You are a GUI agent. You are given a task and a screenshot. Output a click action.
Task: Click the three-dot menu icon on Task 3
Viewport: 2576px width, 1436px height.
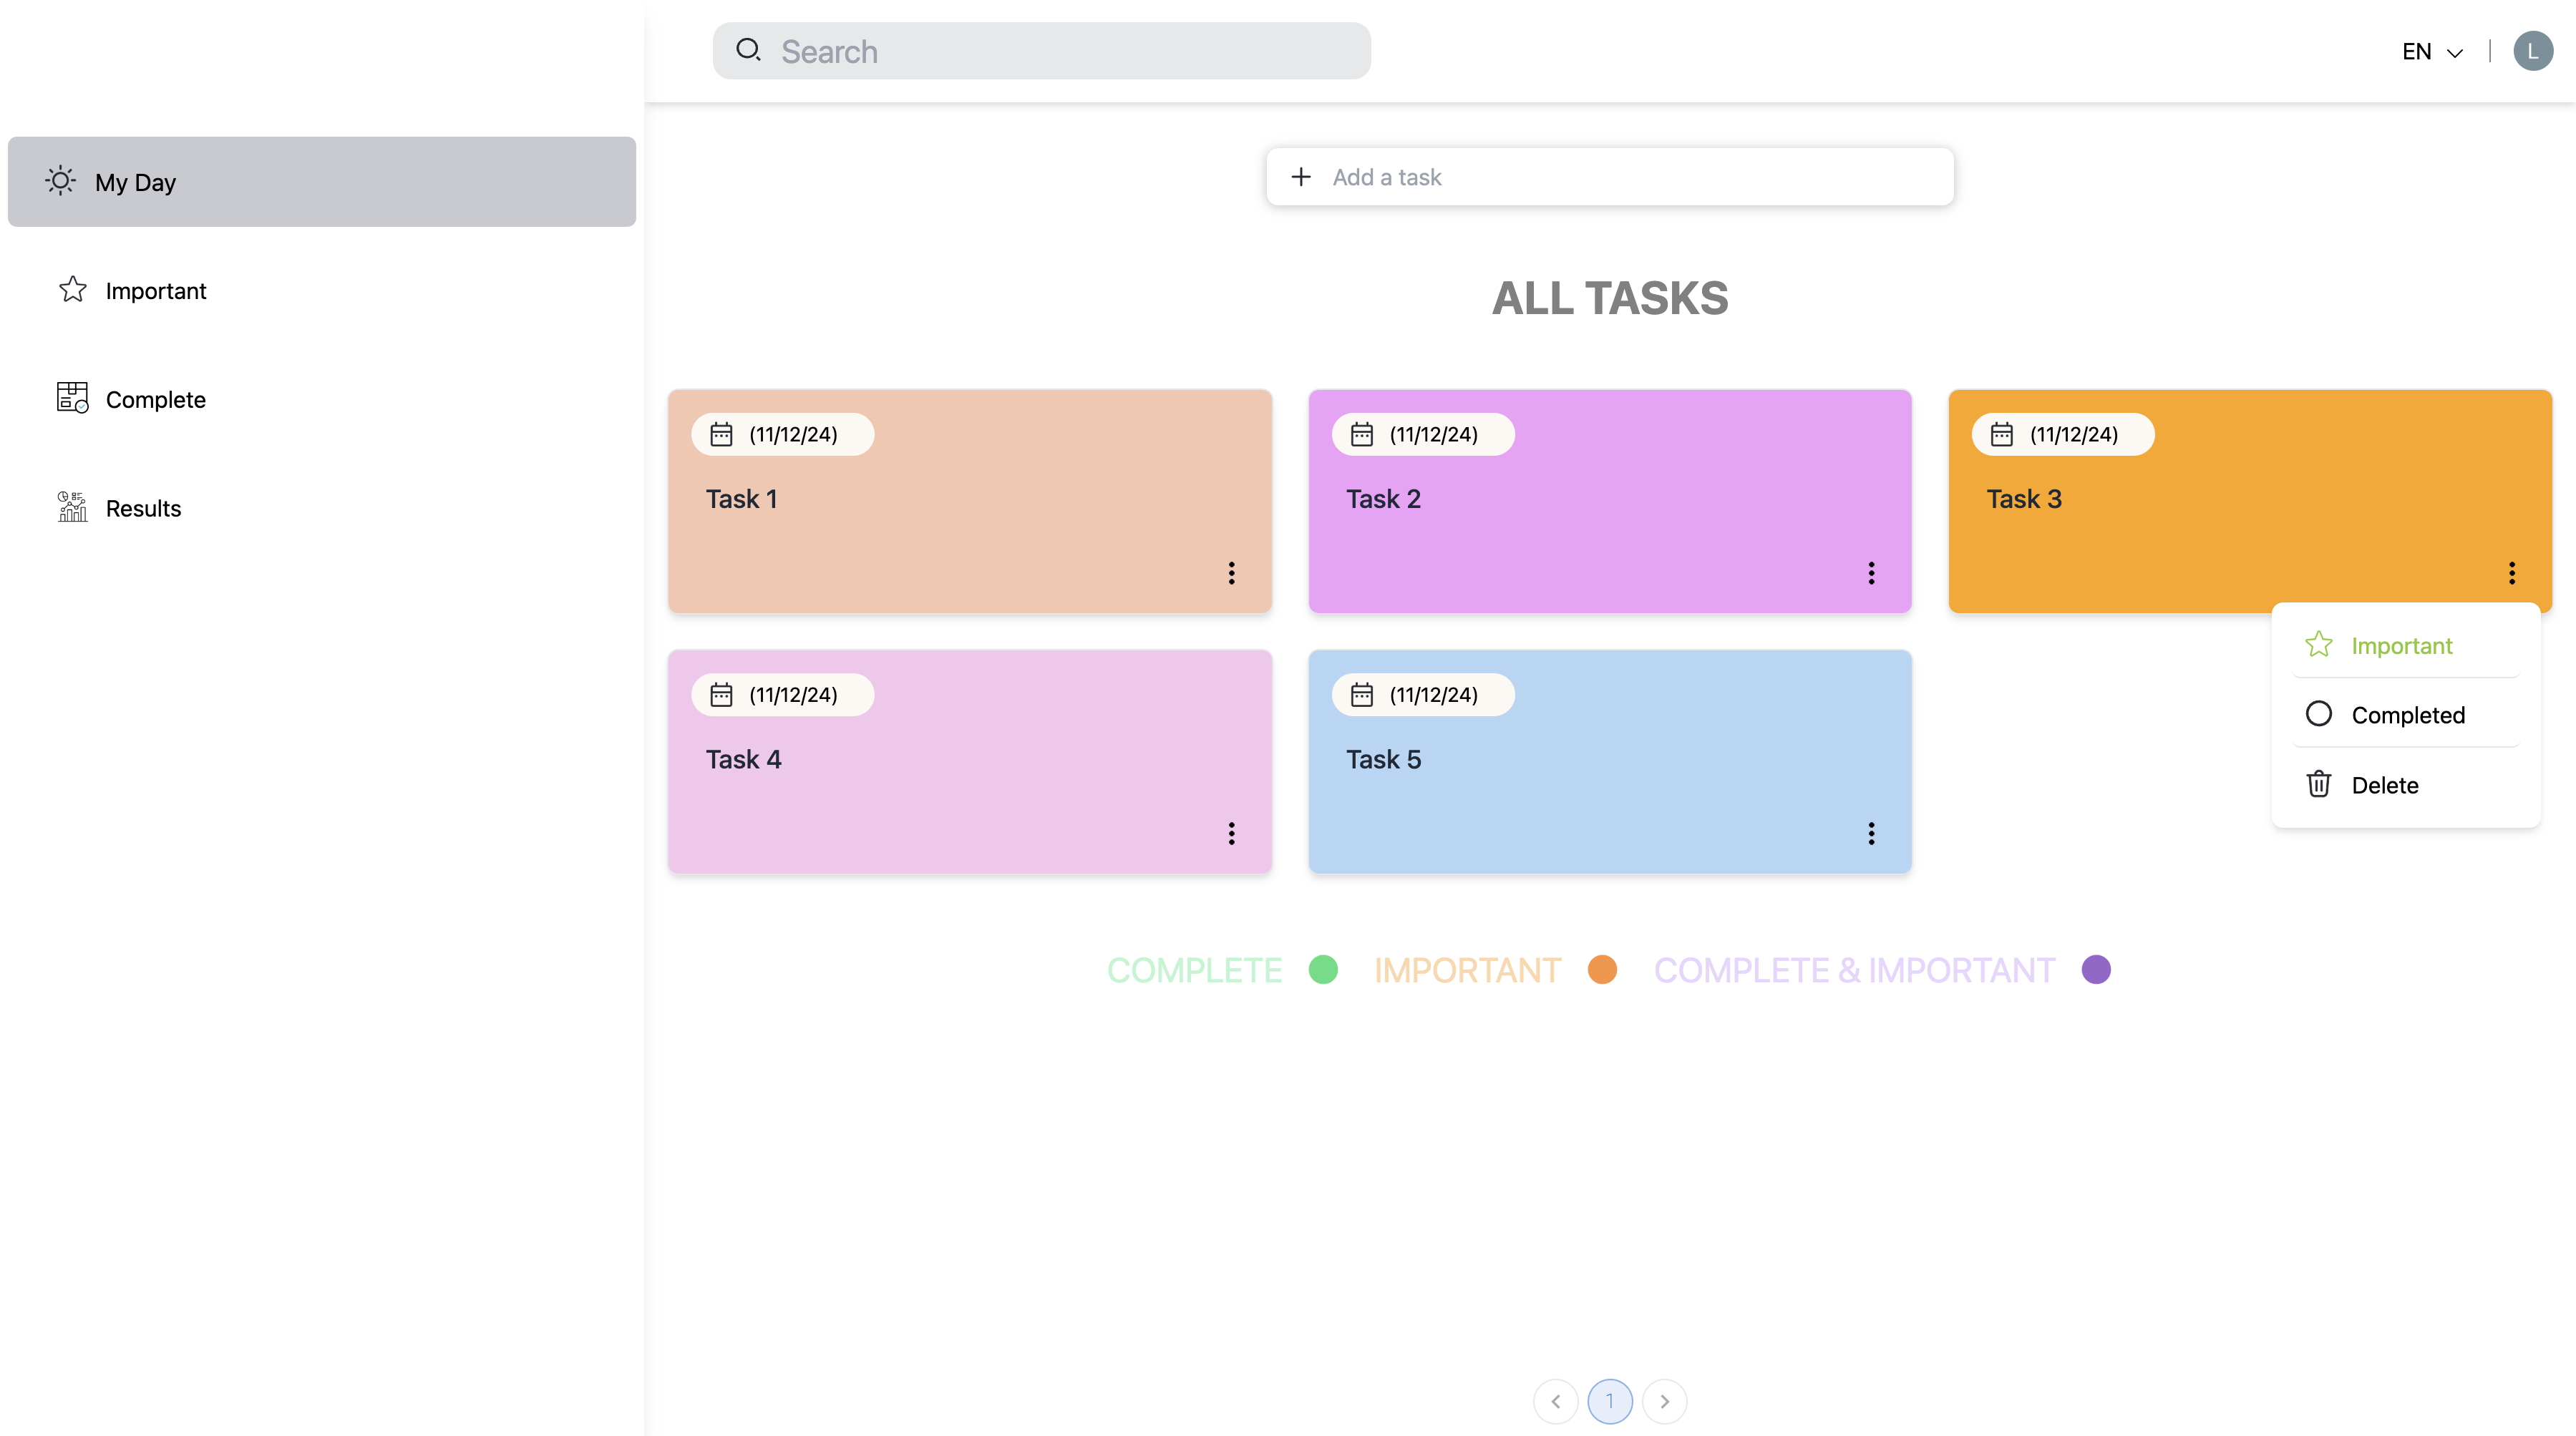point(2512,573)
